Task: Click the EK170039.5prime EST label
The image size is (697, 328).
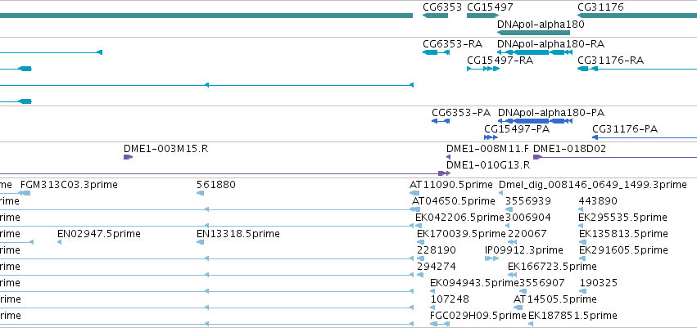Action: coord(461,234)
